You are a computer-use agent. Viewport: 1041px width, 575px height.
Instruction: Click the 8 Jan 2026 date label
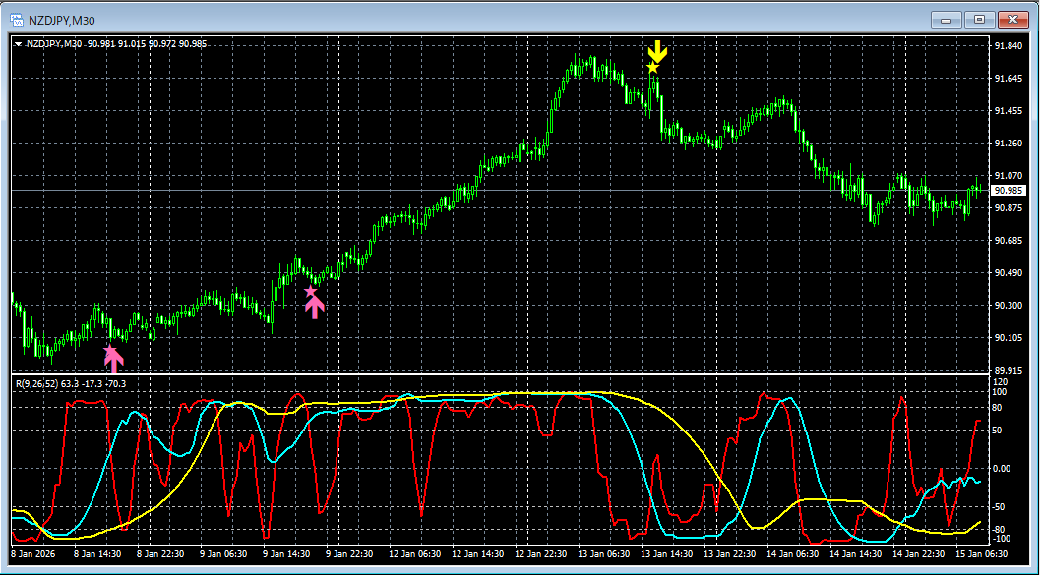click(32, 553)
